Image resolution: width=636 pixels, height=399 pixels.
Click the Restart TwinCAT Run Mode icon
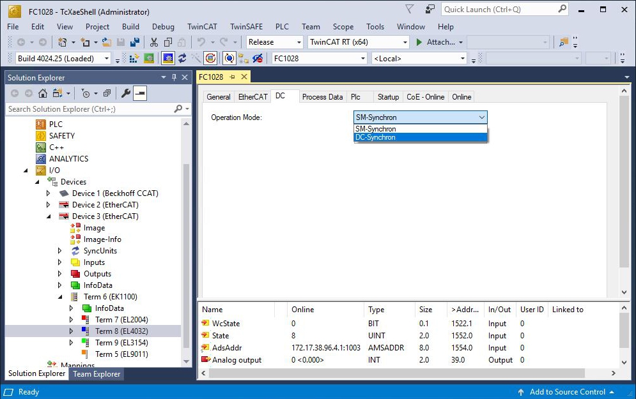tap(149, 59)
